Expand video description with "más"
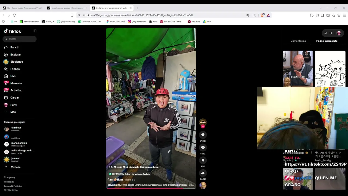This screenshot has width=348, height=196. pos(191,185)
